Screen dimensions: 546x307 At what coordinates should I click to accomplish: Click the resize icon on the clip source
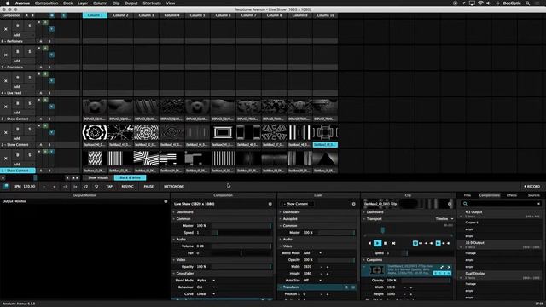click(442, 267)
